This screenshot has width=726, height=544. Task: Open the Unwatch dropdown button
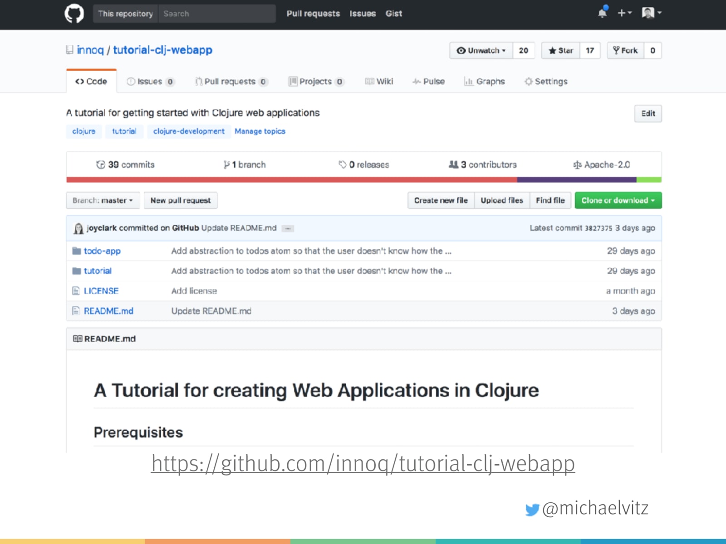click(481, 50)
